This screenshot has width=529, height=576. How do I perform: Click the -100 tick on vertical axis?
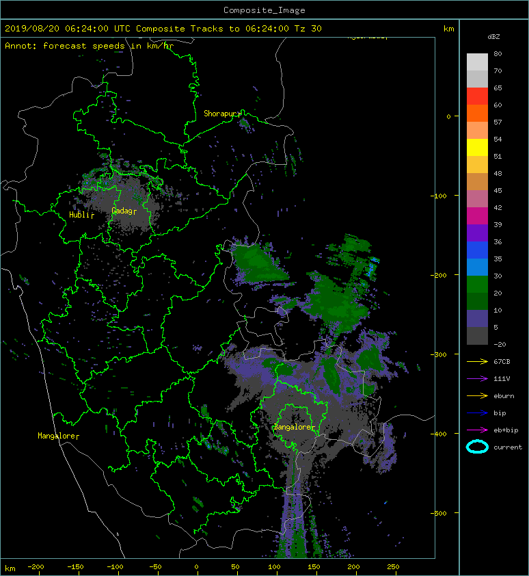pyautogui.click(x=439, y=196)
